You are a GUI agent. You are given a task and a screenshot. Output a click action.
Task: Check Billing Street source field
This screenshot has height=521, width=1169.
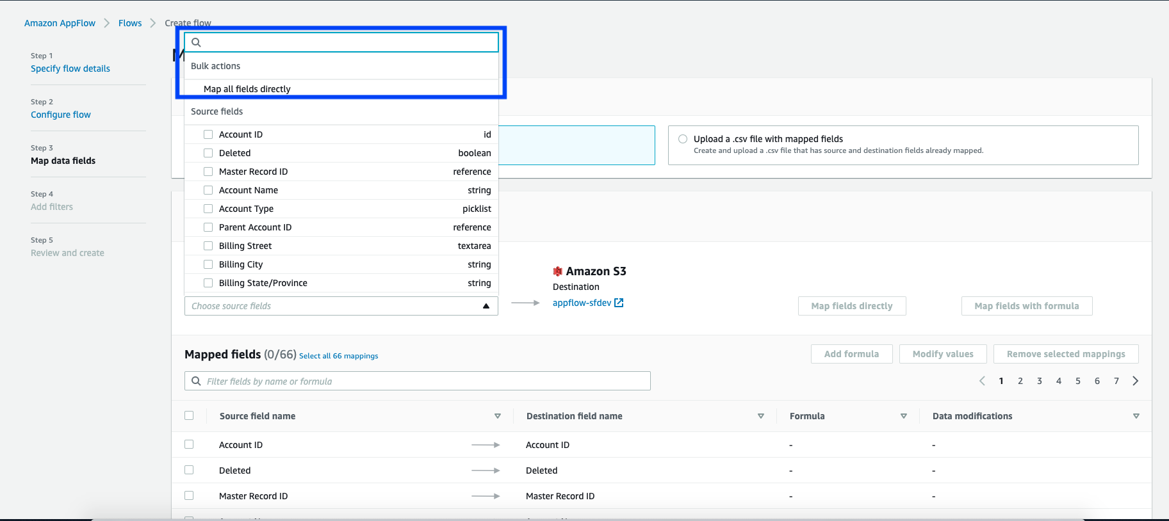[208, 246]
